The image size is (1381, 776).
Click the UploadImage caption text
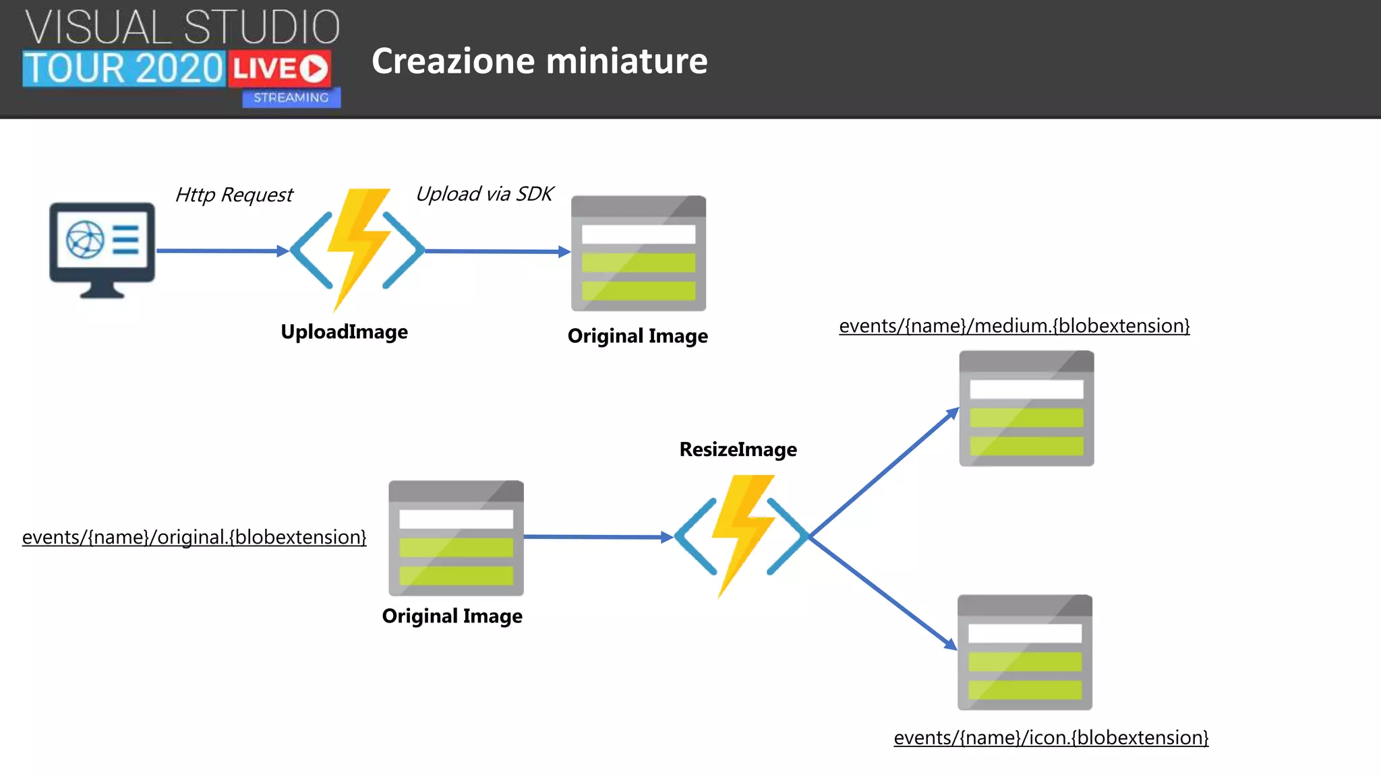coord(344,332)
